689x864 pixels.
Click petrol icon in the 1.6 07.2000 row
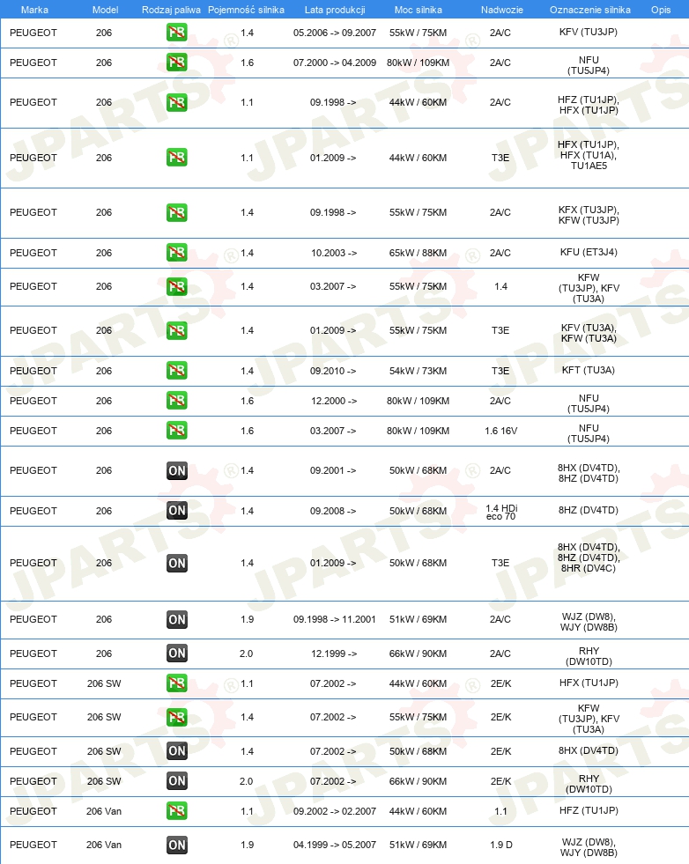[x=177, y=63]
